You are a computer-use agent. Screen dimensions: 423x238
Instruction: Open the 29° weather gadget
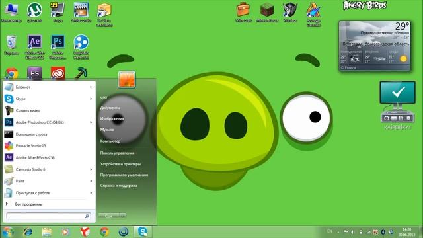tap(375, 46)
